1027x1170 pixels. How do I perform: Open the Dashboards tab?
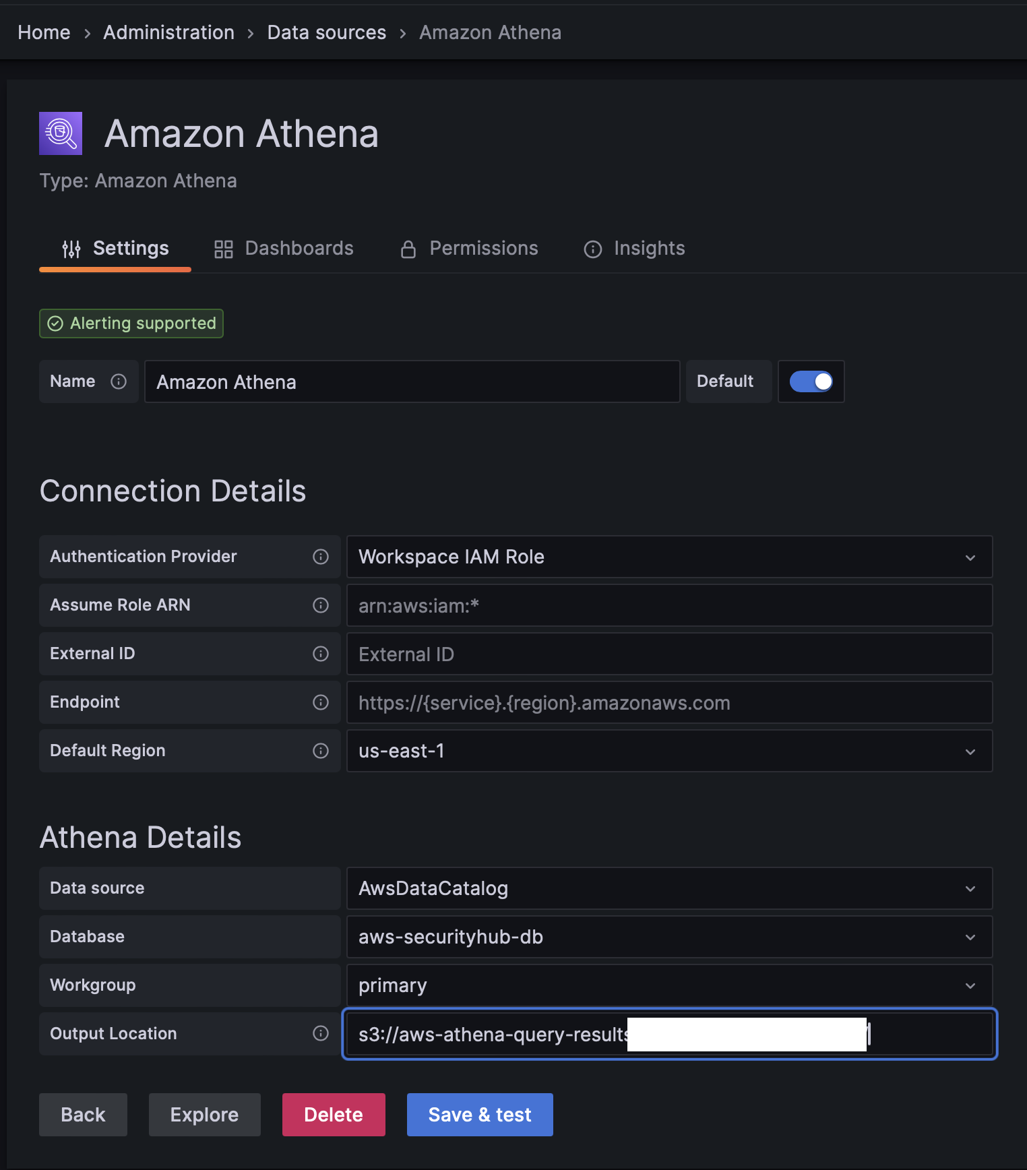coord(284,249)
